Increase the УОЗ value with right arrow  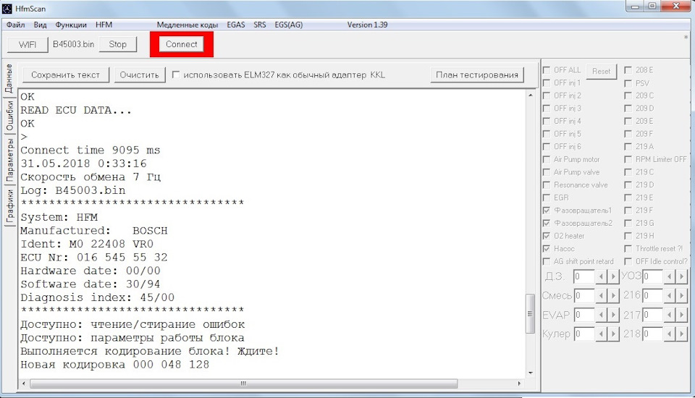[682, 276]
